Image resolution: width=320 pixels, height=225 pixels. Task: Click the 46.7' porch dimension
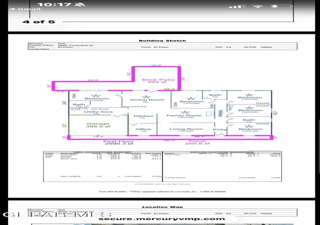click(199, 136)
